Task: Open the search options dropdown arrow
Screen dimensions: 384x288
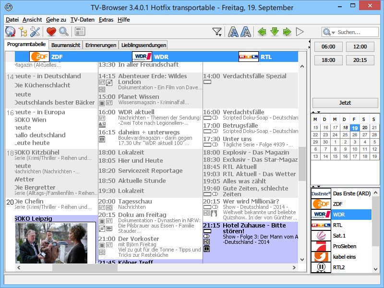Action: (333, 33)
